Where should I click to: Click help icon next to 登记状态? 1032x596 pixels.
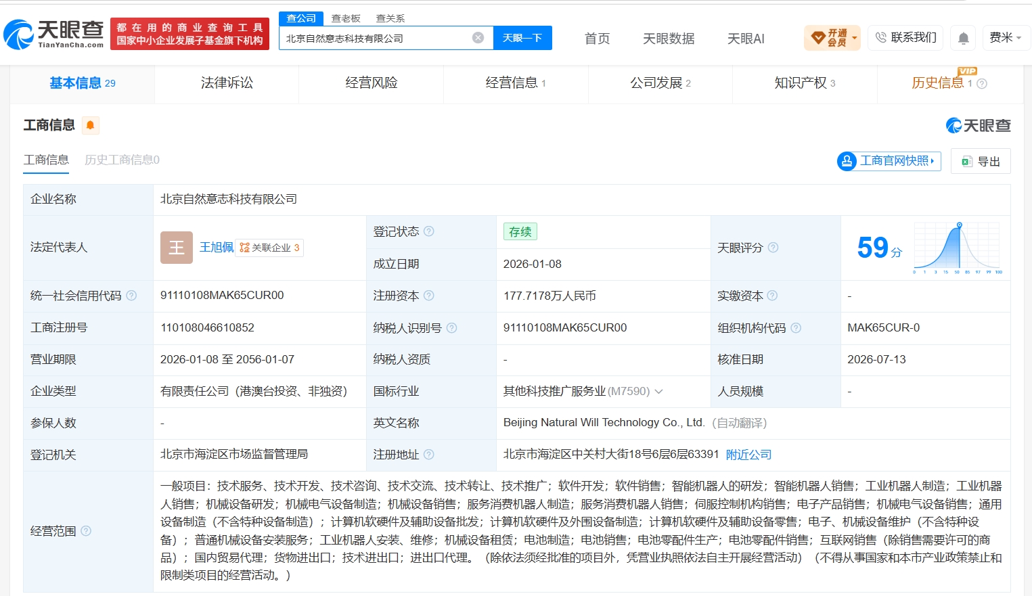pyautogui.click(x=429, y=231)
